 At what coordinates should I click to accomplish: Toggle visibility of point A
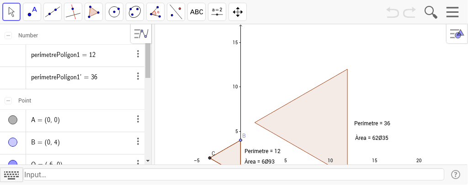coord(13,120)
